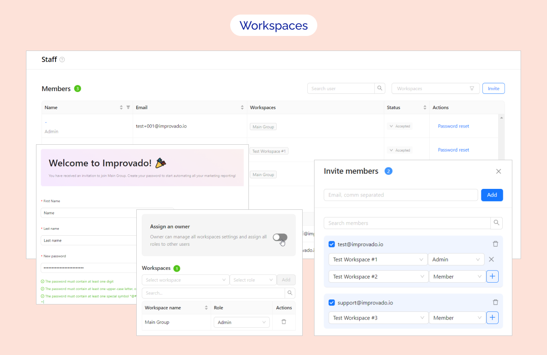This screenshot has height=355, width=547.
Task: Uncheck the test@improvado.io checkbox
Action: pos(332,244)
